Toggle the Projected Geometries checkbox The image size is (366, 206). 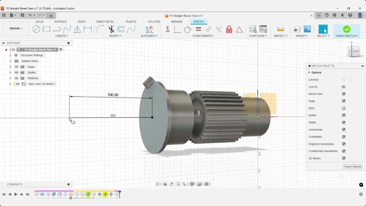[344, 144]
